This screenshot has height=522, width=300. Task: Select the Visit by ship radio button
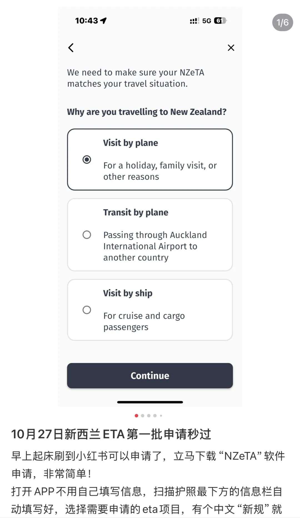coord(87,310)
